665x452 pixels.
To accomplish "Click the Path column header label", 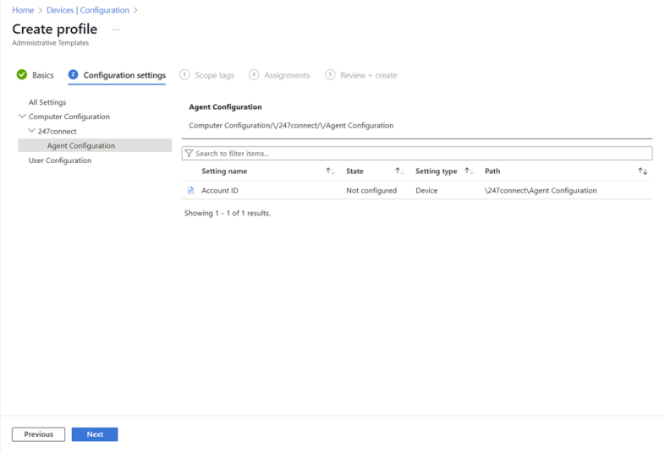I will point(492,172).
